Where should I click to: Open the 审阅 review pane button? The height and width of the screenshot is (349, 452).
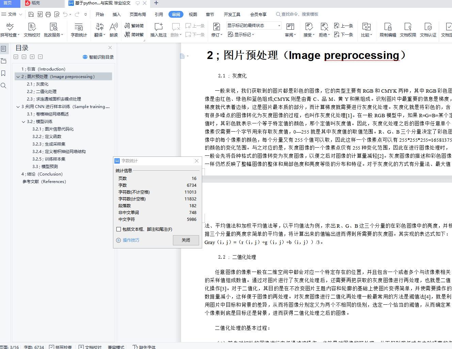point(290,30)
